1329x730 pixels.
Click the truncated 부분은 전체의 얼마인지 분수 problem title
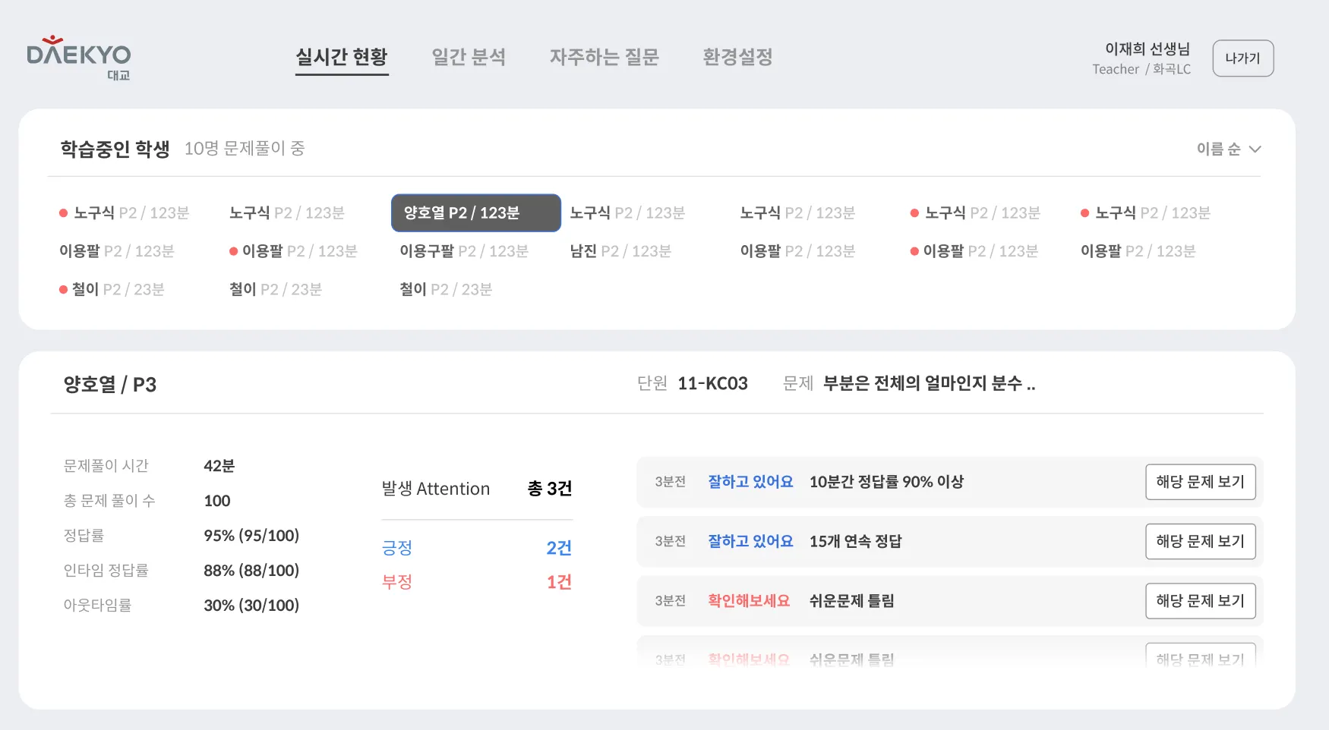tap(929, 384)
